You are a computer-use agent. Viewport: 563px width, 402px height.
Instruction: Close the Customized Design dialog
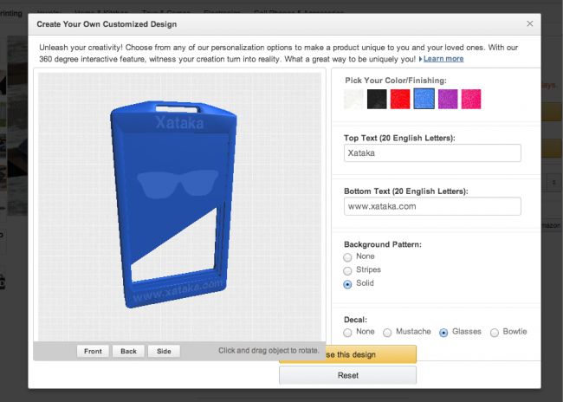pyautogui.click(x=529, y=23)
